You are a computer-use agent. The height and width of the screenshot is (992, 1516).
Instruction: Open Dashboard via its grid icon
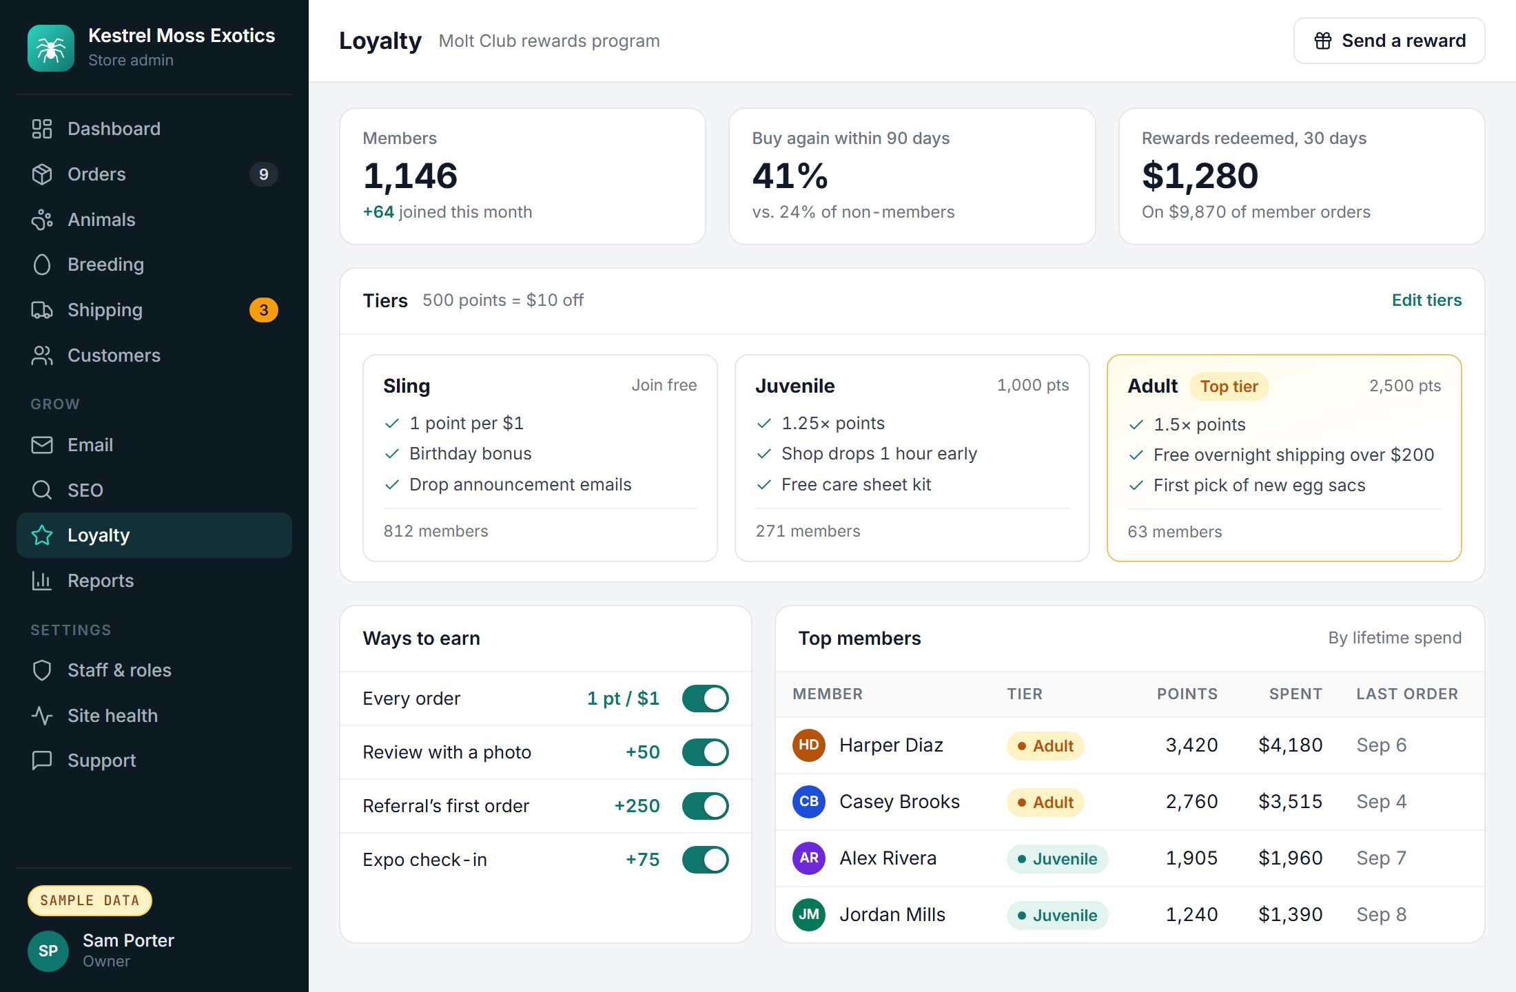tap(42, 129)
